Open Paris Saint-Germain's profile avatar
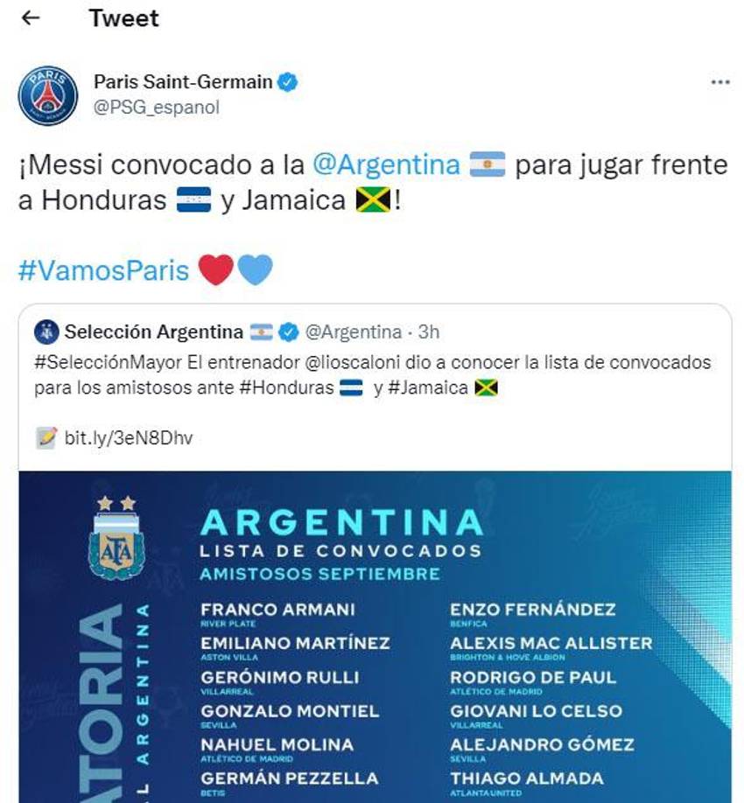Viewport: 744px width, 803px height. click(x=48, y=90)
